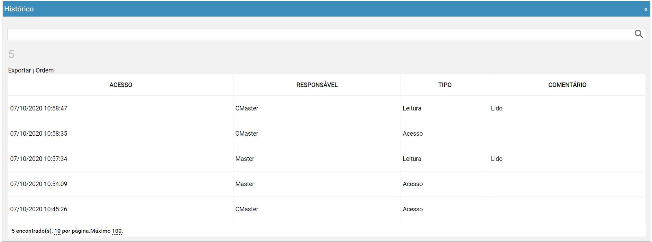Click Leitura type in the 10:58:47 row
Screen dimensions: 652x242
point(412,108)
